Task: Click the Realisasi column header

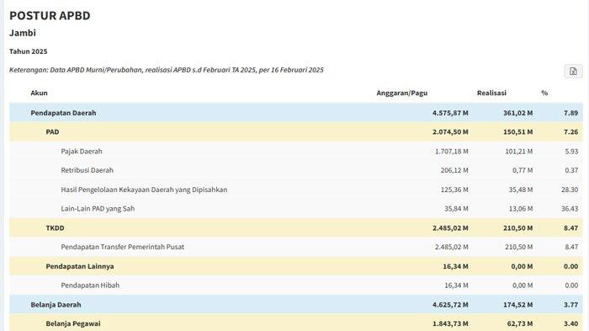Action: 491,93
